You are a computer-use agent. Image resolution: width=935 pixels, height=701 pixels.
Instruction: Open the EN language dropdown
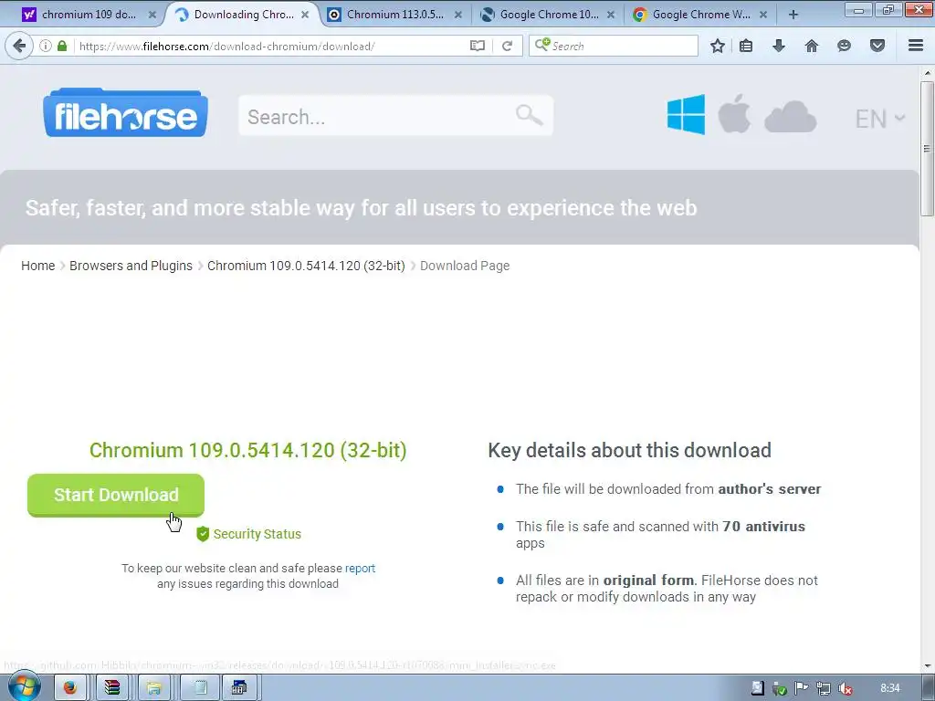coord(880,119)
